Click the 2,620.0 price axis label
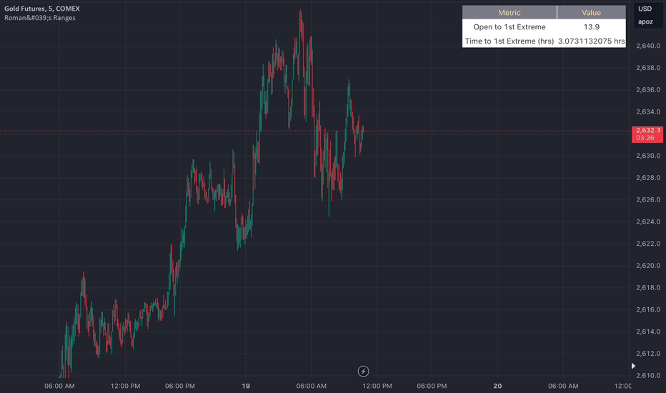The image size is (666, 393). (x=648, y=266)
